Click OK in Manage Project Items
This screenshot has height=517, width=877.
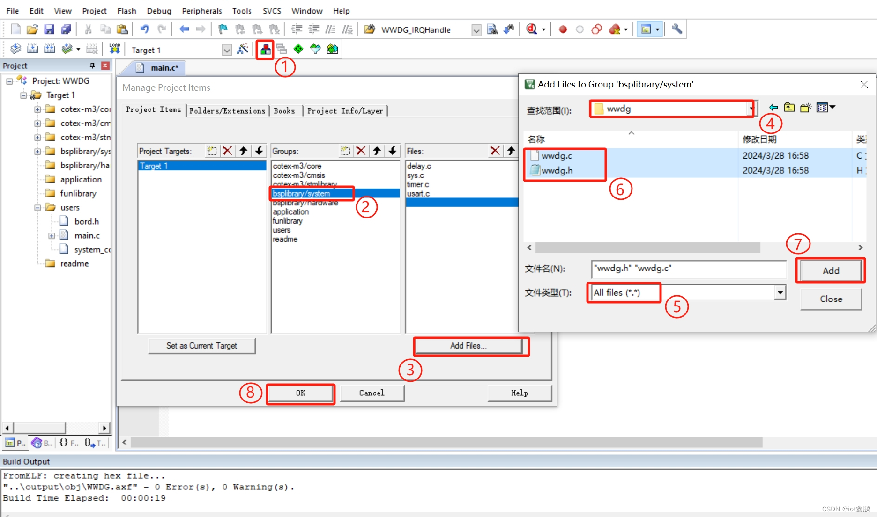pos(300,393)
